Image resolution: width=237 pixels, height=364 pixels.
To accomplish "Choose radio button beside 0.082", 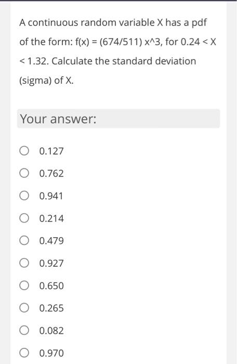I will 24,331.
